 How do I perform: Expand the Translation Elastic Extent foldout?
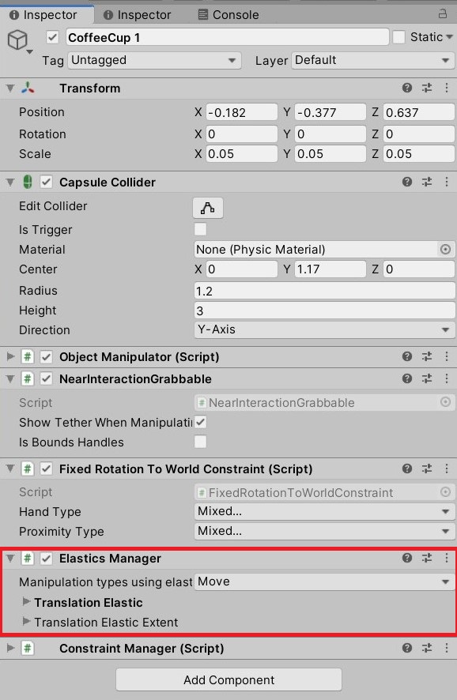coord(26,622)
